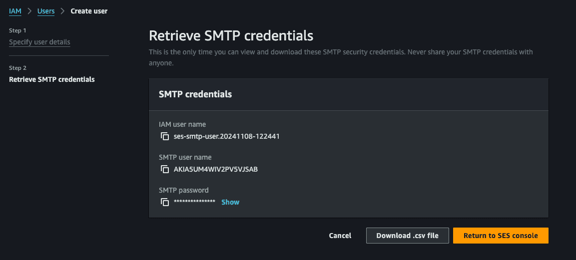The image size is (576, 260).
Task: Click breadcrumb chevron after IAM
Action: (29, 11)
